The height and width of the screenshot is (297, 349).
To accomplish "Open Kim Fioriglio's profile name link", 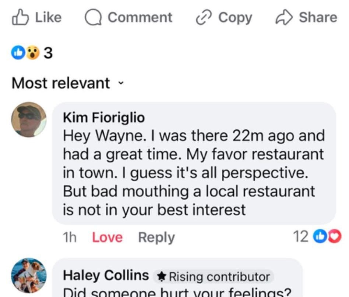I will tap(104, 118).
